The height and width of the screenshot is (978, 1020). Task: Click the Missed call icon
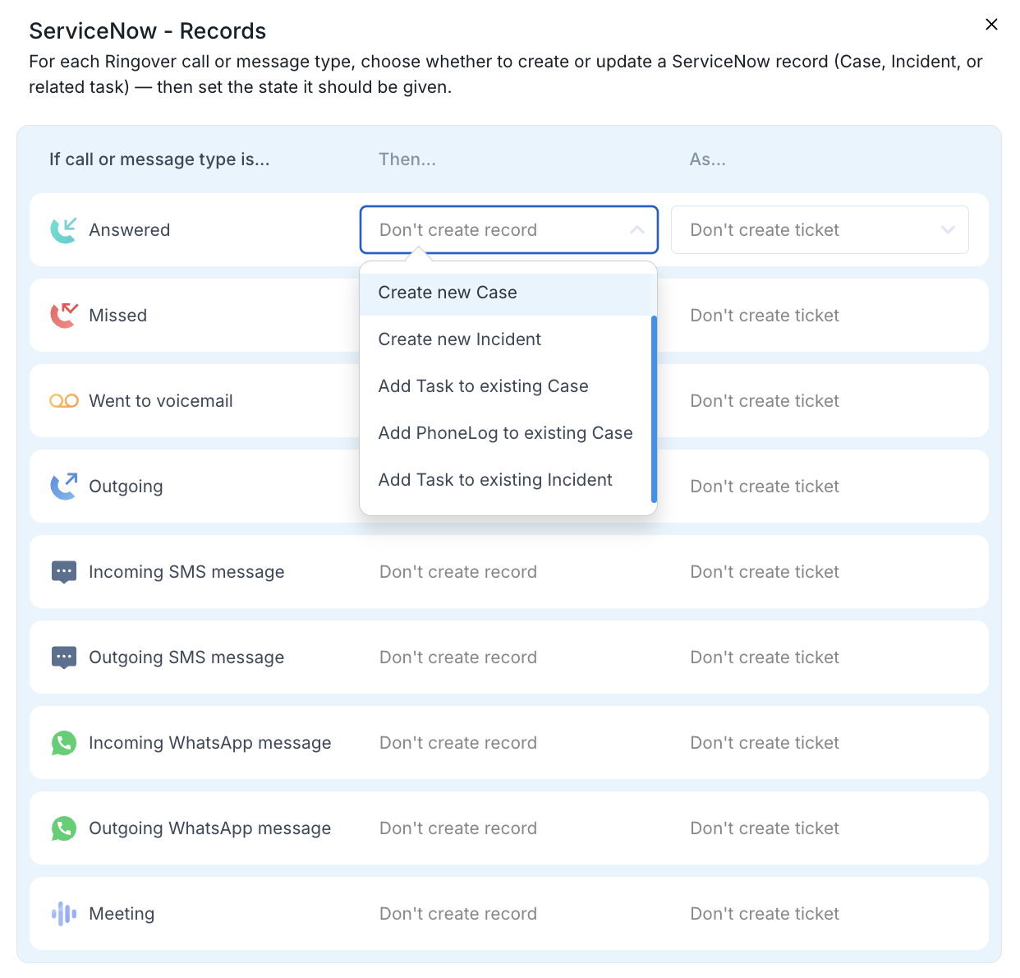64,316
